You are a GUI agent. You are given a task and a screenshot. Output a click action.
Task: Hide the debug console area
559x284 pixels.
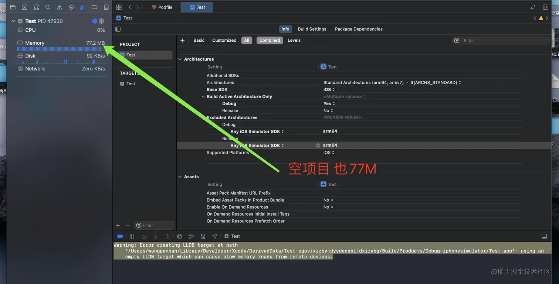tap(544, 236)
